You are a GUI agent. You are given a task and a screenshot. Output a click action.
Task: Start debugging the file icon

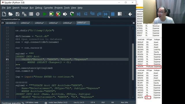[x=78, y=14]
